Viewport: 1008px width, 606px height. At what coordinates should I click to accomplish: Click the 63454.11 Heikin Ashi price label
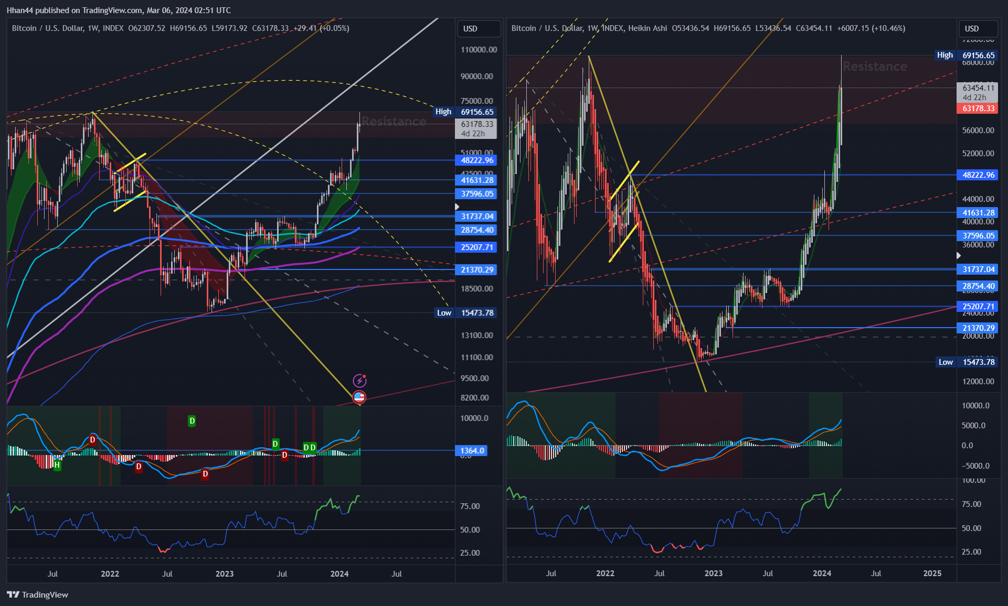coord(978,92)
